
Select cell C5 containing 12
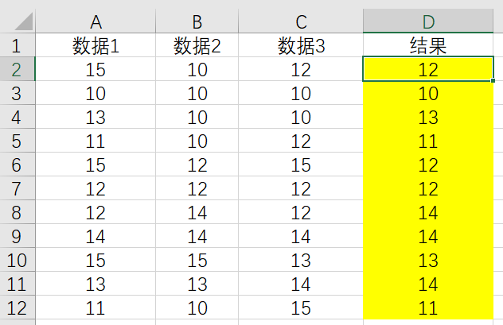pos(301,141)
